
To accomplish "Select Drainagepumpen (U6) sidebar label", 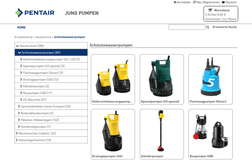I will click(41, 79).
